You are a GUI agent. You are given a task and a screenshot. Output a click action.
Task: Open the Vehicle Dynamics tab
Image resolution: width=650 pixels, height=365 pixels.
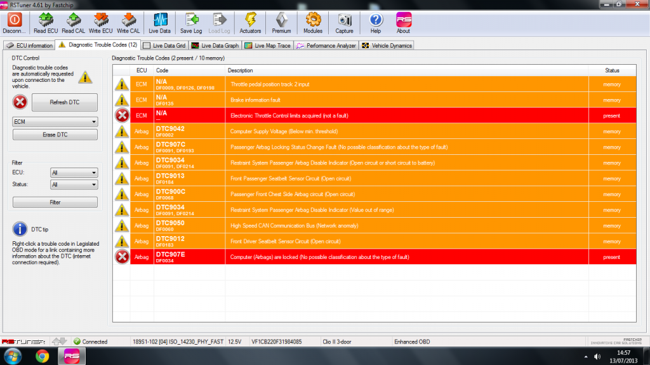point(387,46)
